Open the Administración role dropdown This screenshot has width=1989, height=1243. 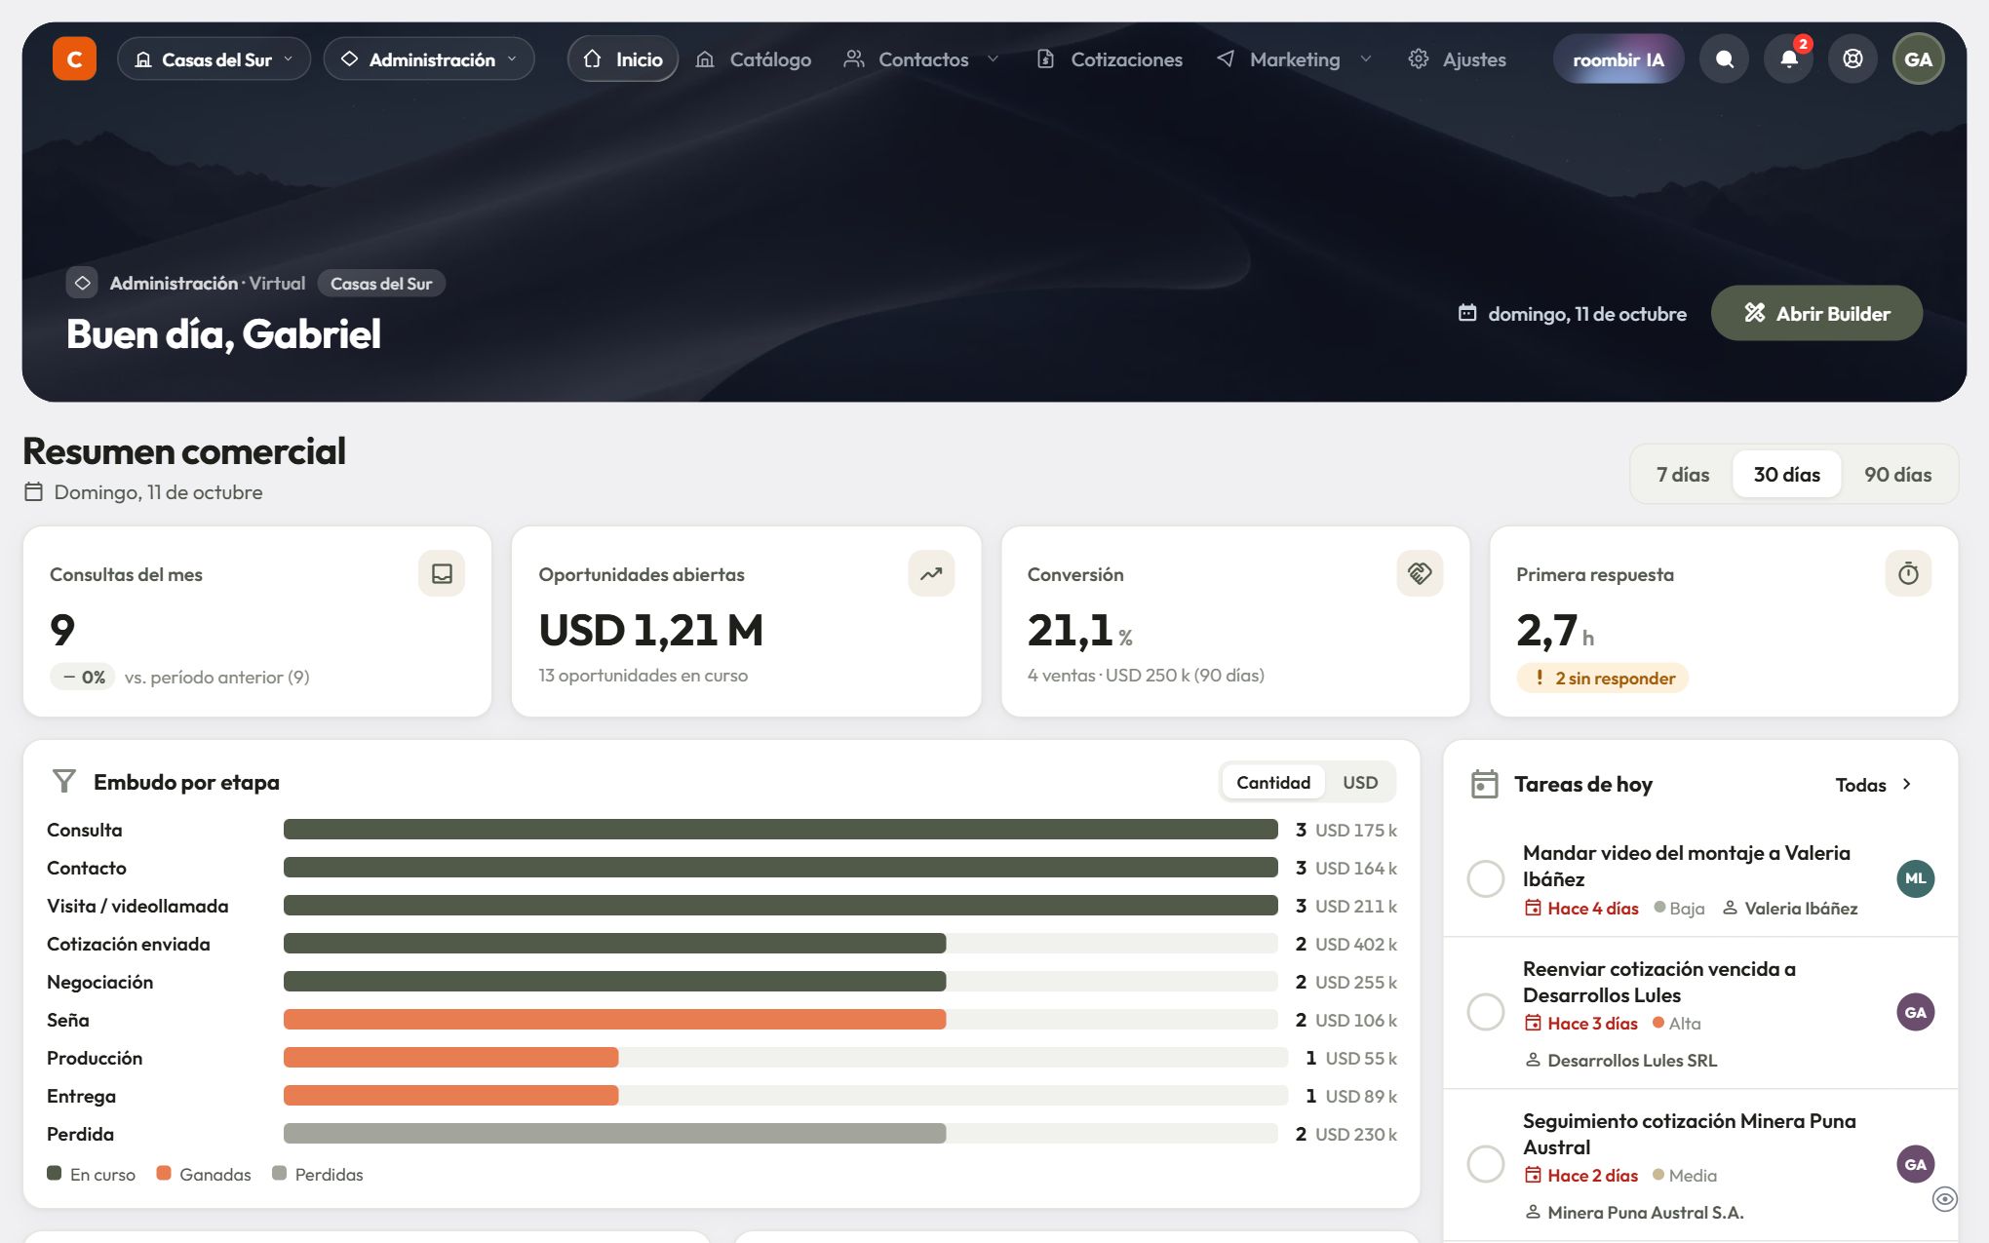pos(429,59)
